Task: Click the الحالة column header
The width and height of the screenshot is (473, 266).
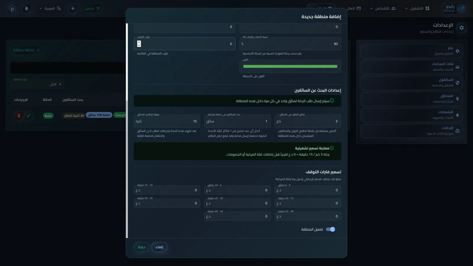Action: click(x=47, y=100)
